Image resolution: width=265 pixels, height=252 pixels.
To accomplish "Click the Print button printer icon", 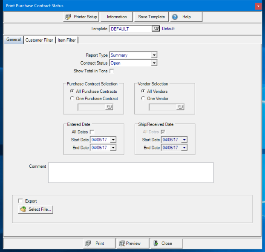I will click(x=88, y=243).
